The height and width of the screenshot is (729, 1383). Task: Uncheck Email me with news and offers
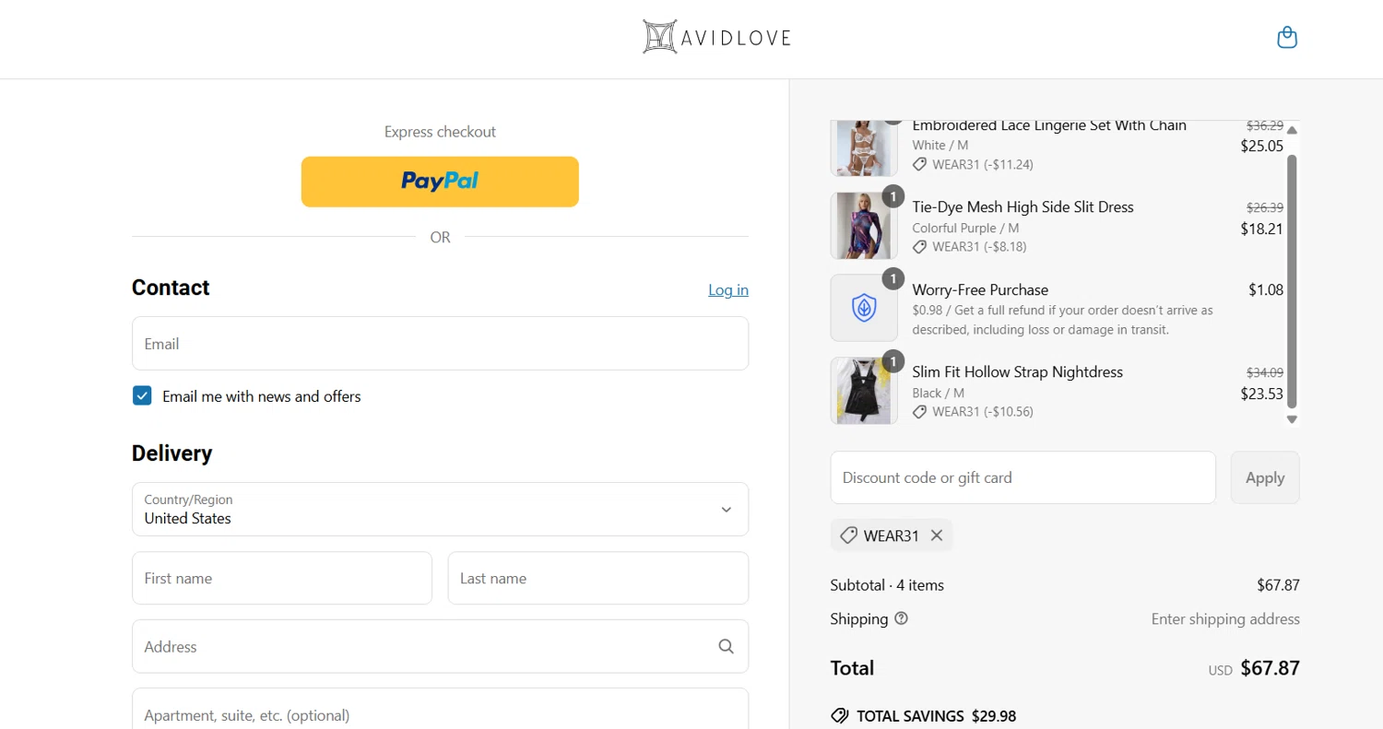click(142, 396)
